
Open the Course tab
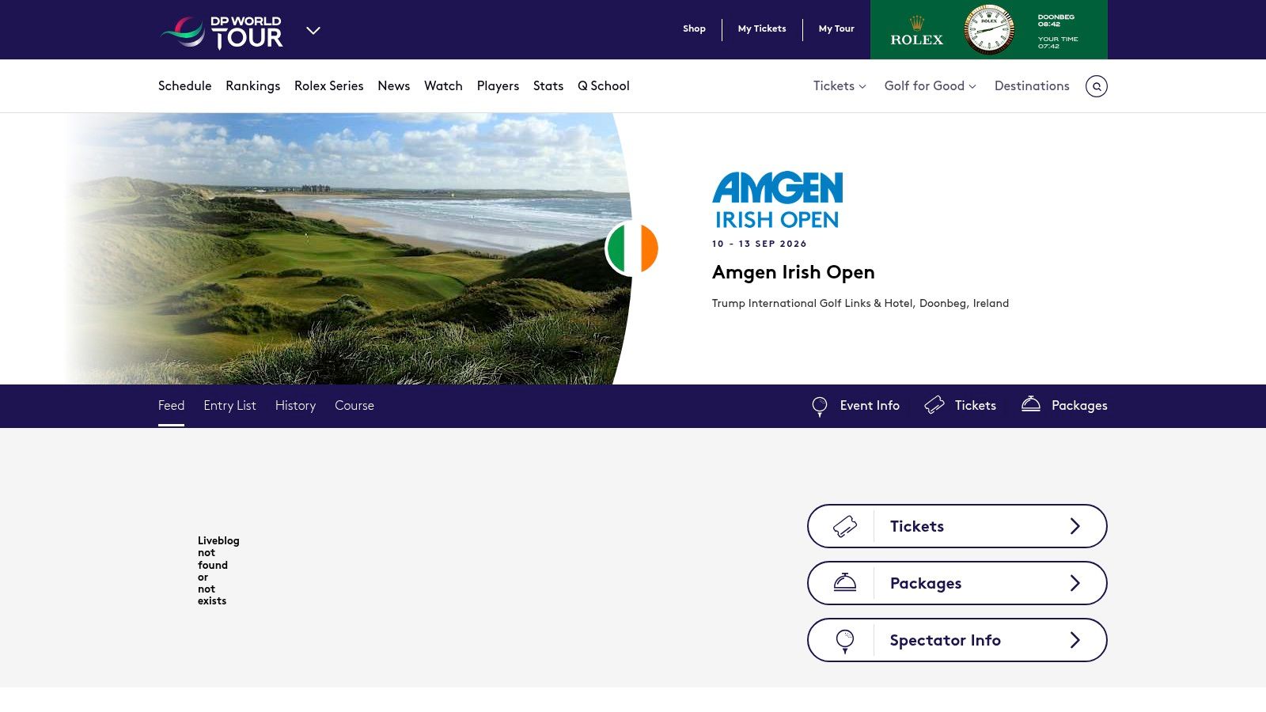[354, 405]
